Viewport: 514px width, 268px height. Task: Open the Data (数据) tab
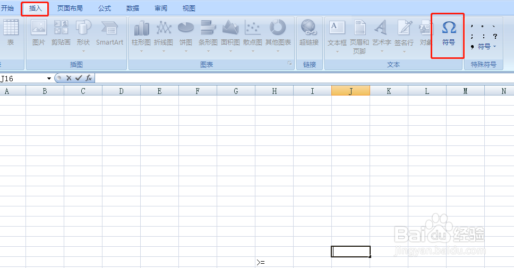[133, 8]
